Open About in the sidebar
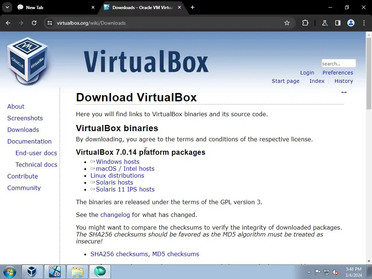The image size is (372, 279). 16,106
